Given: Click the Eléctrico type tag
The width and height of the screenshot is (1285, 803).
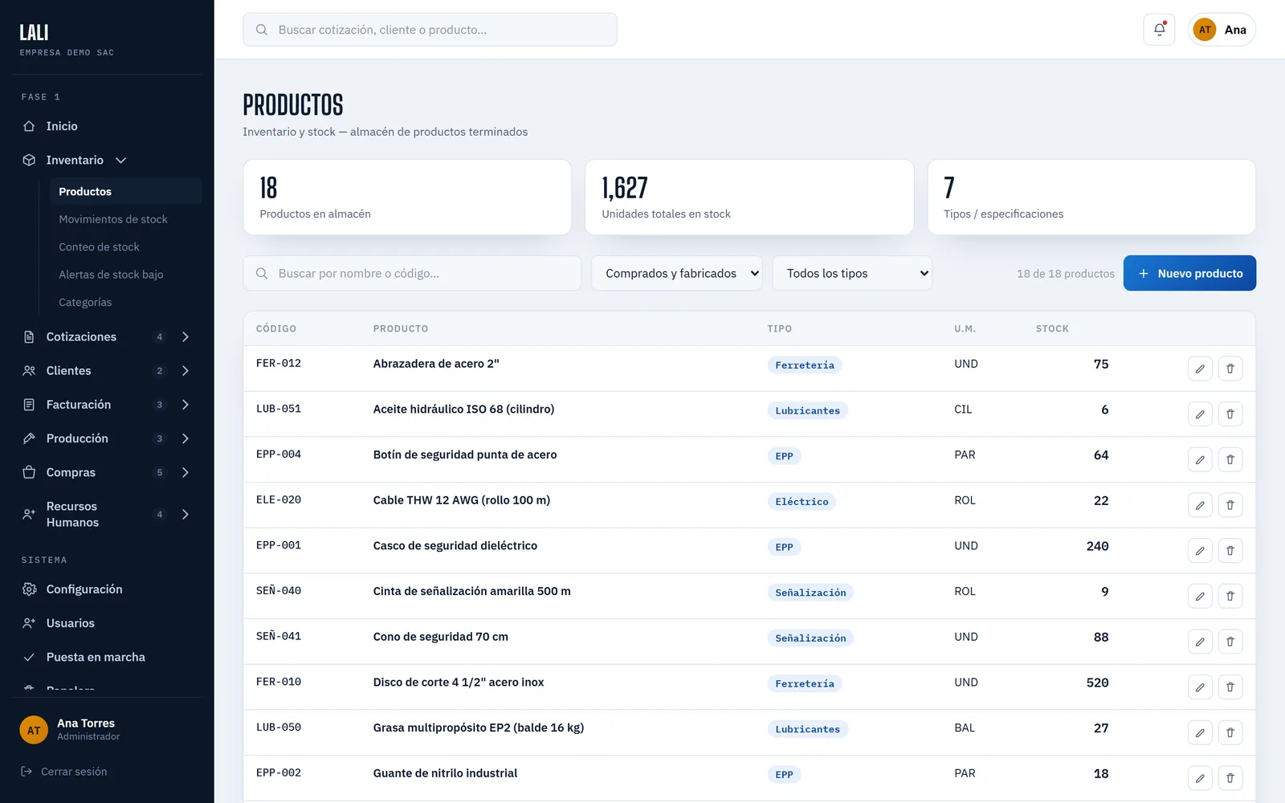Looking at the screenshot, I should point(802,502).
